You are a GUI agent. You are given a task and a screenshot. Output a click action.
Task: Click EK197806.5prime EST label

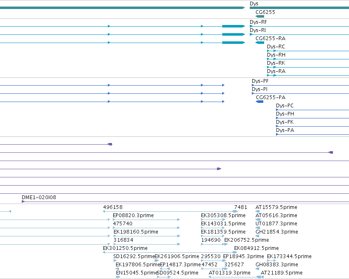[x=138, y=265]
